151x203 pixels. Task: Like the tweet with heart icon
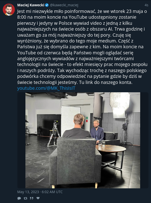coord(38,198)
